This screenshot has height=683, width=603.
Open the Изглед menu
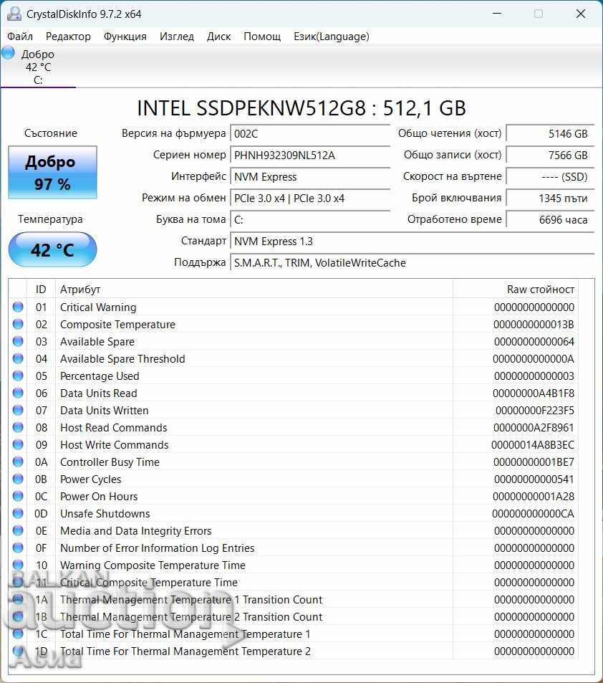(x=176, y=36)
